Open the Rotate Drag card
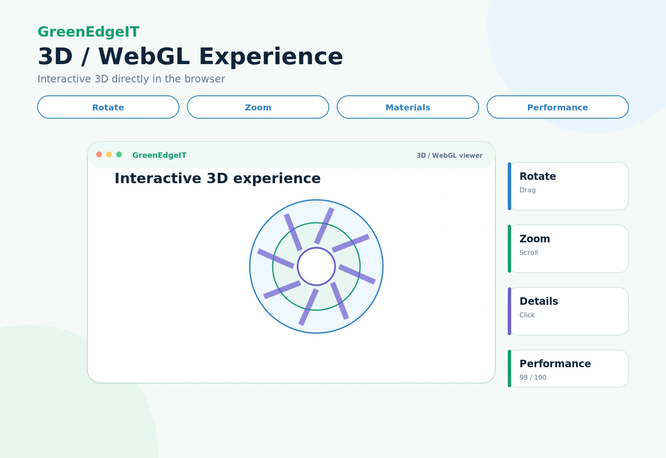Viewport: 666px width, 458px height. pyautogui.click(x=568, y=186)
